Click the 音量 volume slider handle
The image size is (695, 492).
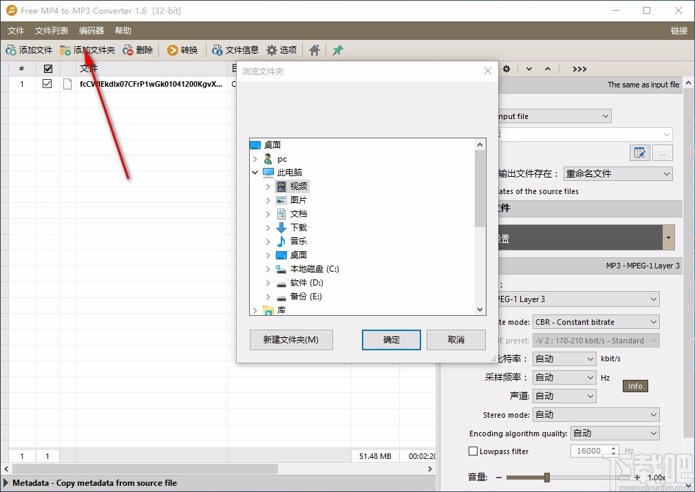[547, 476]
